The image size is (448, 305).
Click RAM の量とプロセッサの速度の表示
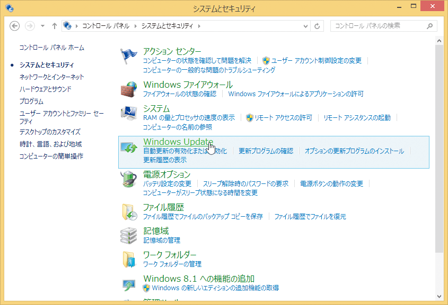tap(189, 118)
